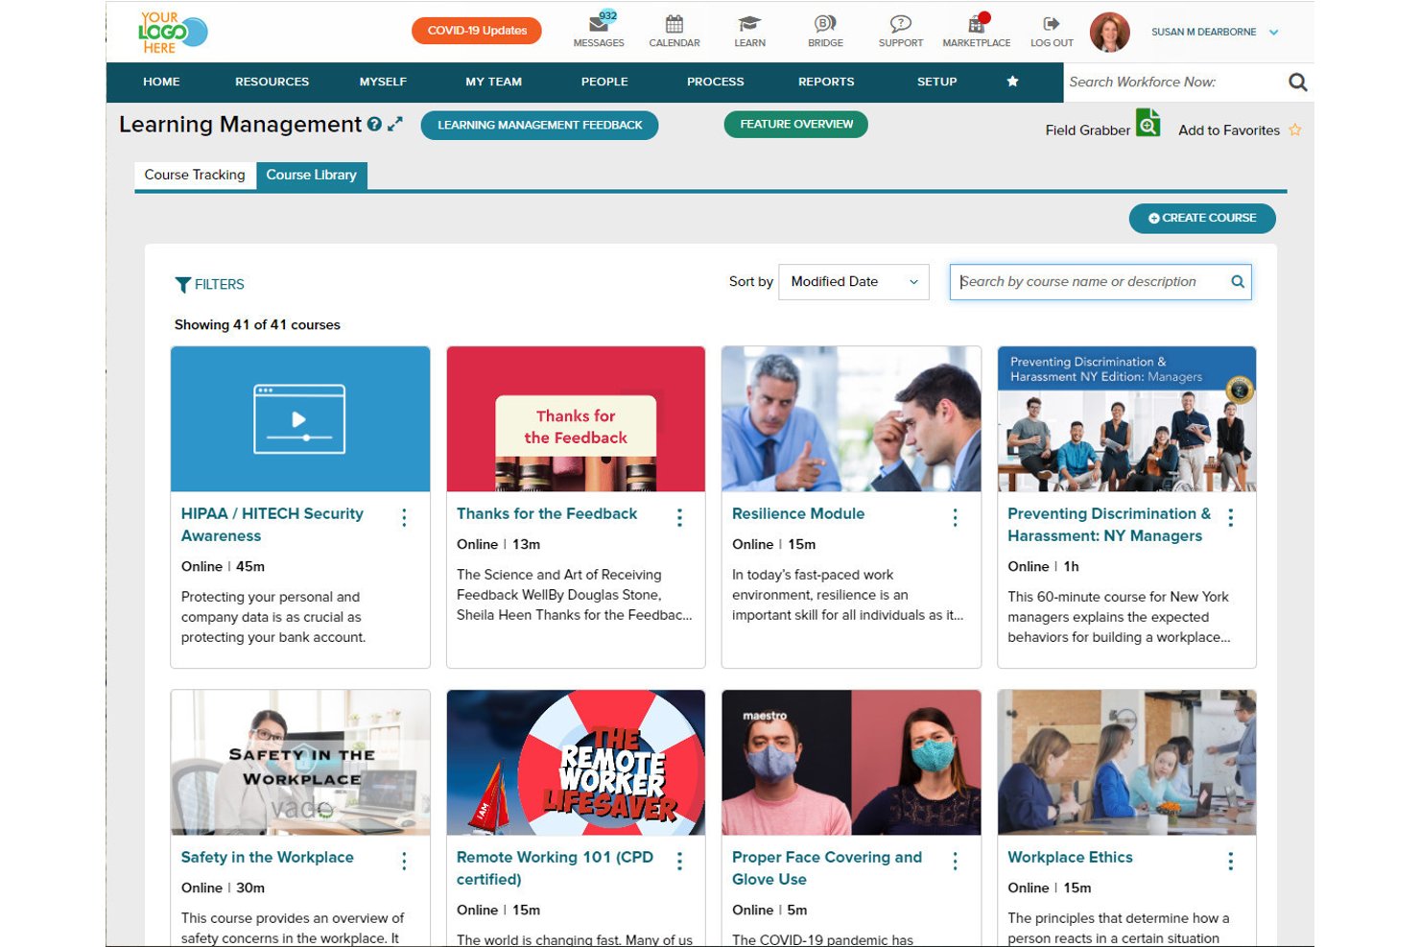
Task: Click the HIPAA course video thumbnail
Action: [300, 419]
